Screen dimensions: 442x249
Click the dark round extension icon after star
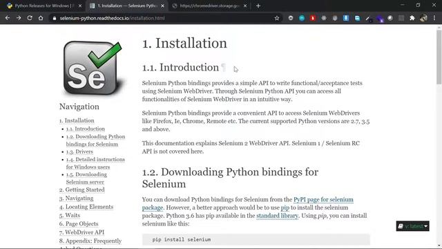click(291, 18)
